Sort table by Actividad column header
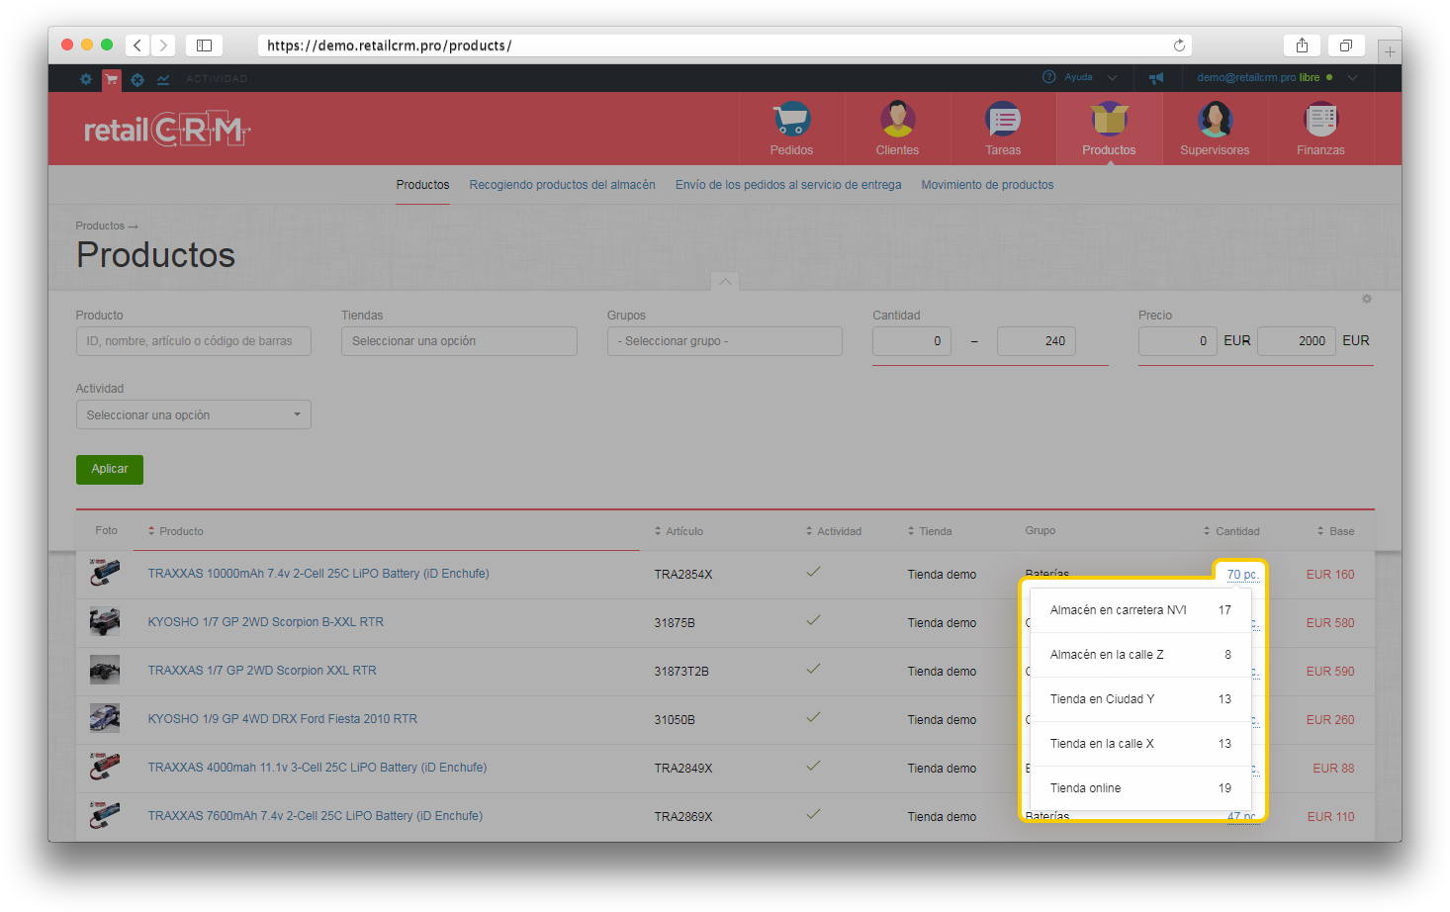Image resolution: width=1450 pixels, height=912 pixels. coord(834,531)
